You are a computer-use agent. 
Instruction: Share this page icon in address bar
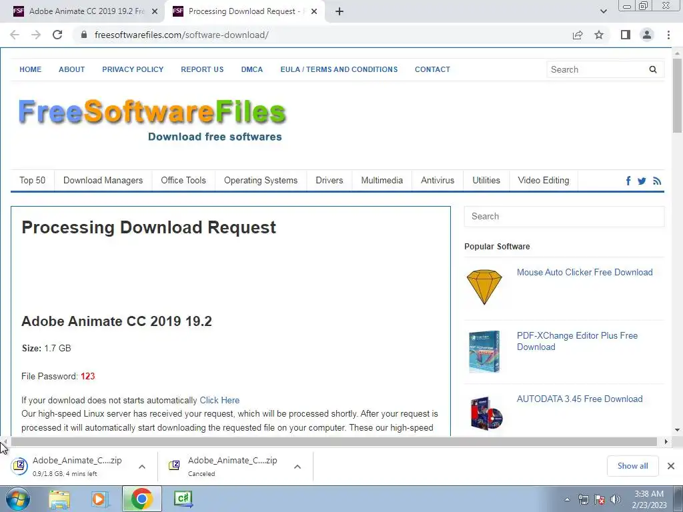578,35
